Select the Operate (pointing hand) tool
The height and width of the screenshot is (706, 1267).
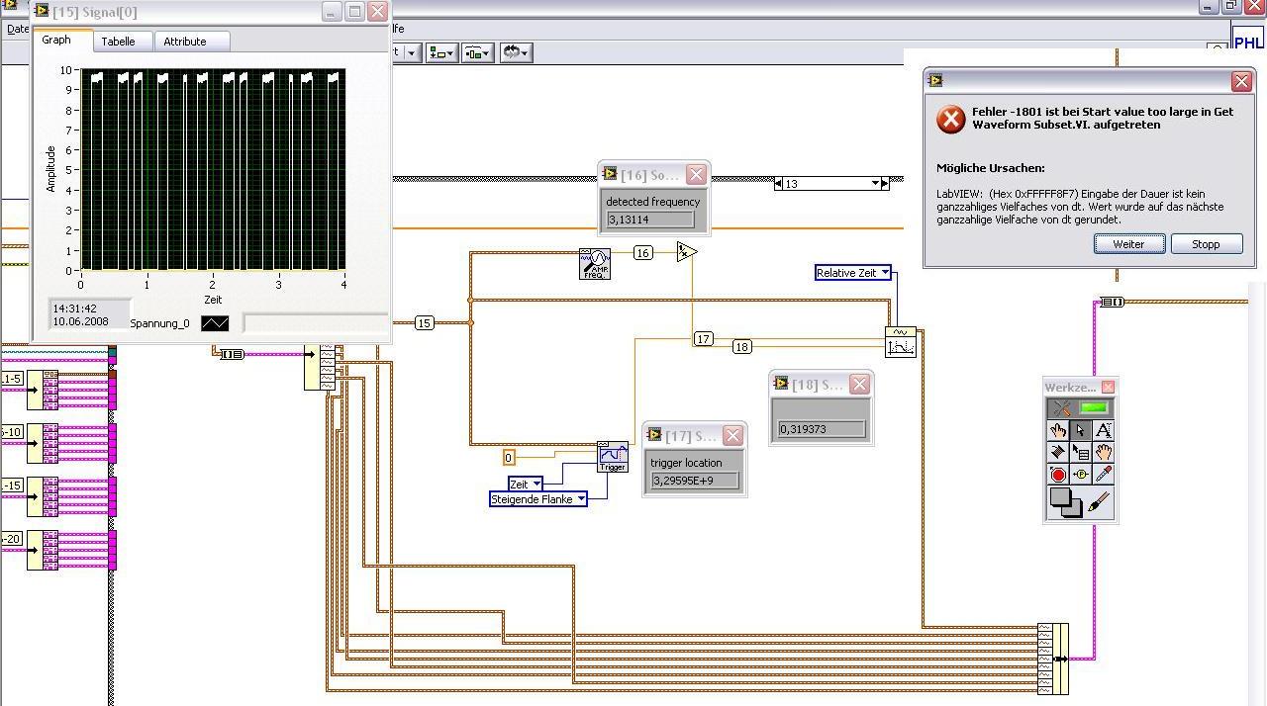coord(1058,430)
